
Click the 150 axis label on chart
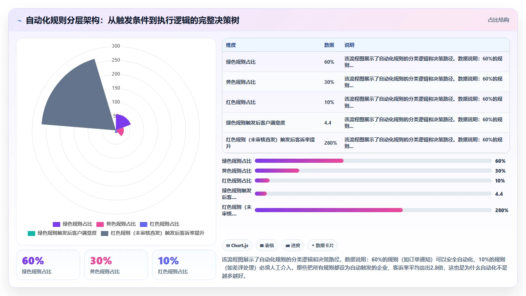coord(116,88)
